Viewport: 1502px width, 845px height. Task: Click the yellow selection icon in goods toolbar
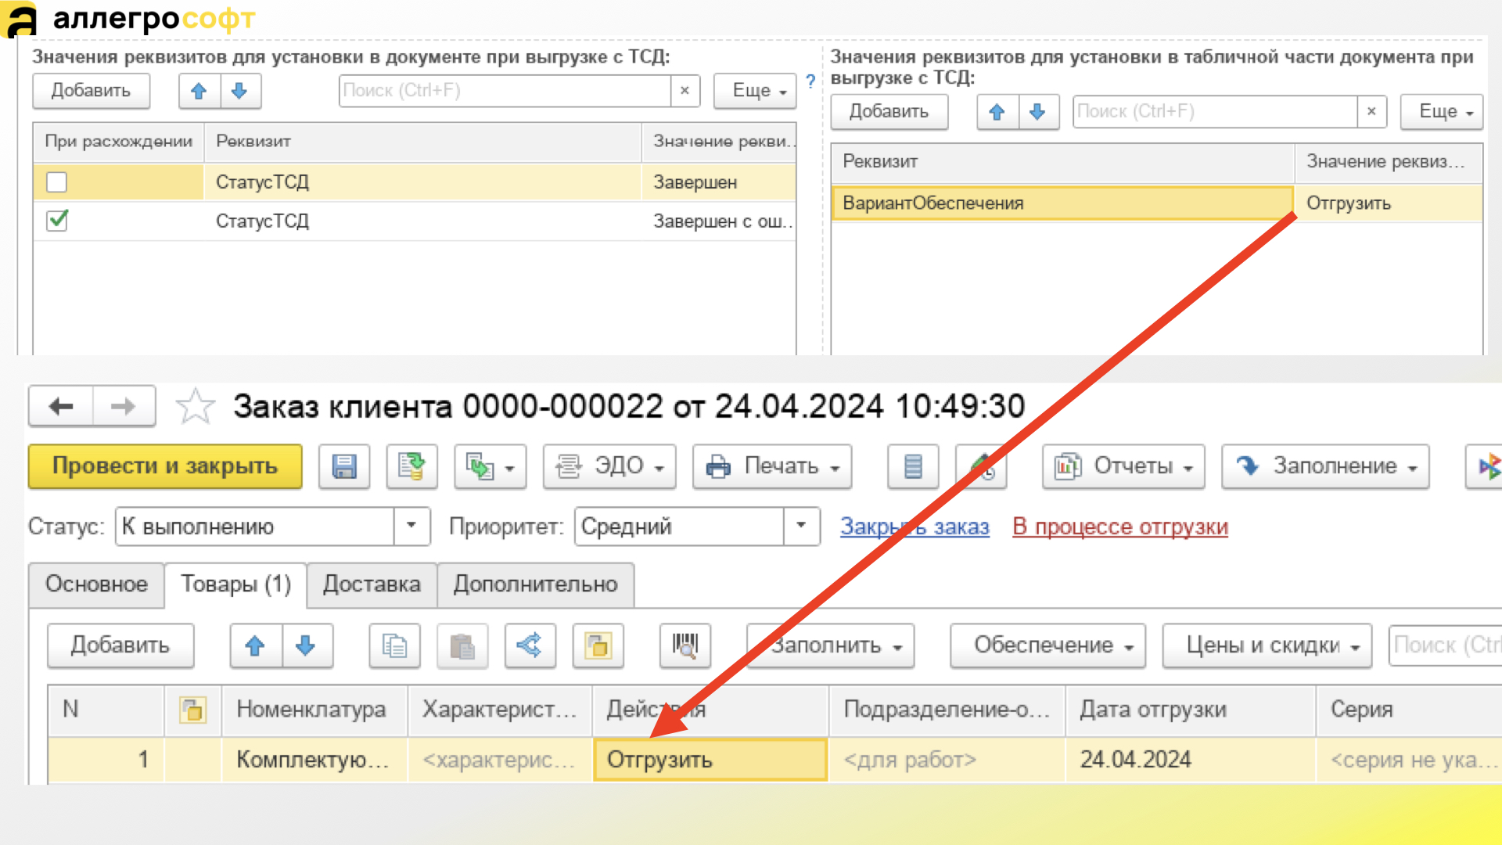(x=598, y=645)
